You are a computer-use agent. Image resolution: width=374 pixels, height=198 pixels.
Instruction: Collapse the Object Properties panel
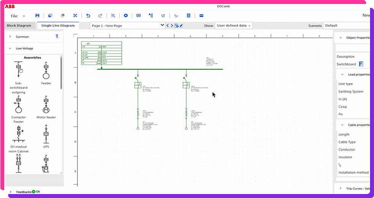340,38
